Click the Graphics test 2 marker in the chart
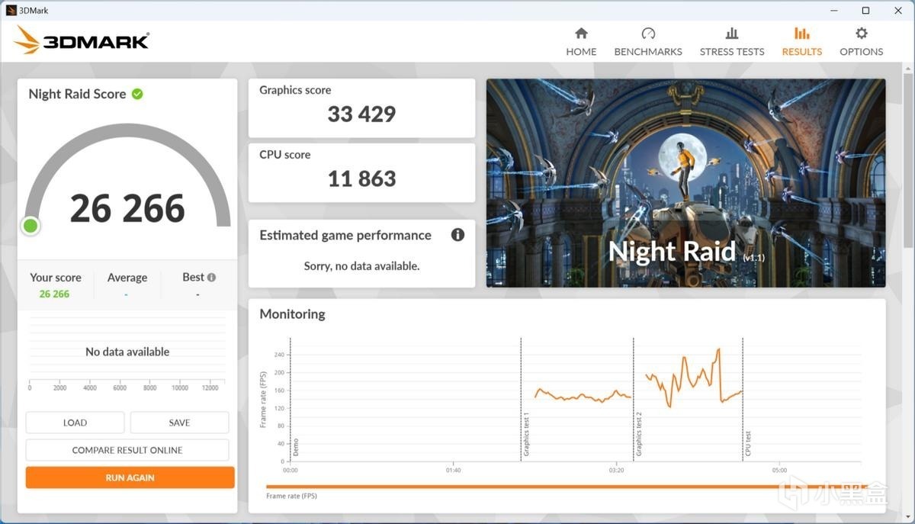The height and width of the screenshot is (524, 915). (x=638, y=433)
